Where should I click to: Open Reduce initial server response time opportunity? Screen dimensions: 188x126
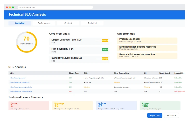pos(147,56)
